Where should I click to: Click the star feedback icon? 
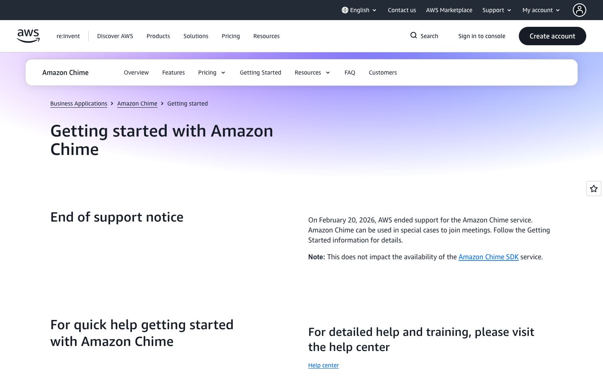tap(594, 188)
